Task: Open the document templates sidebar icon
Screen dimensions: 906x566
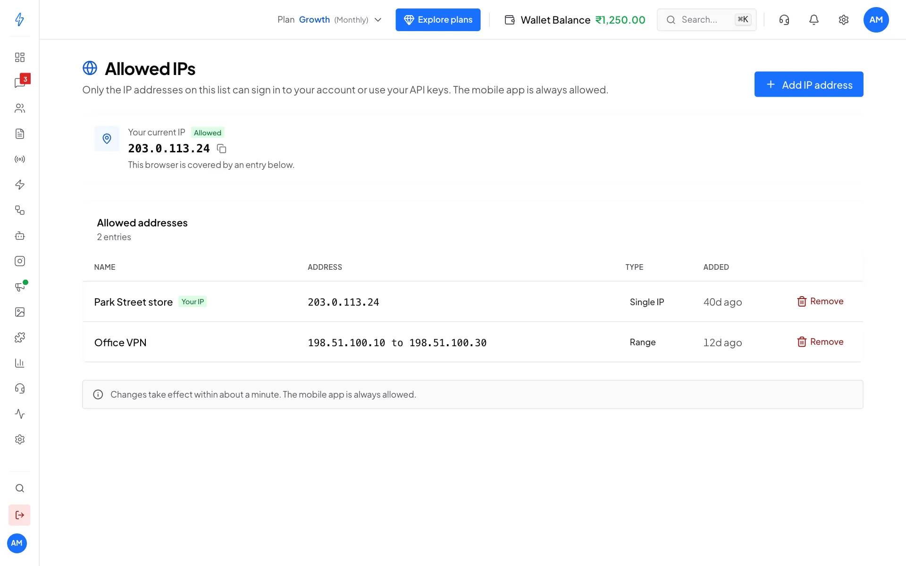Action: pyautogui.click(x=19, y=134)
